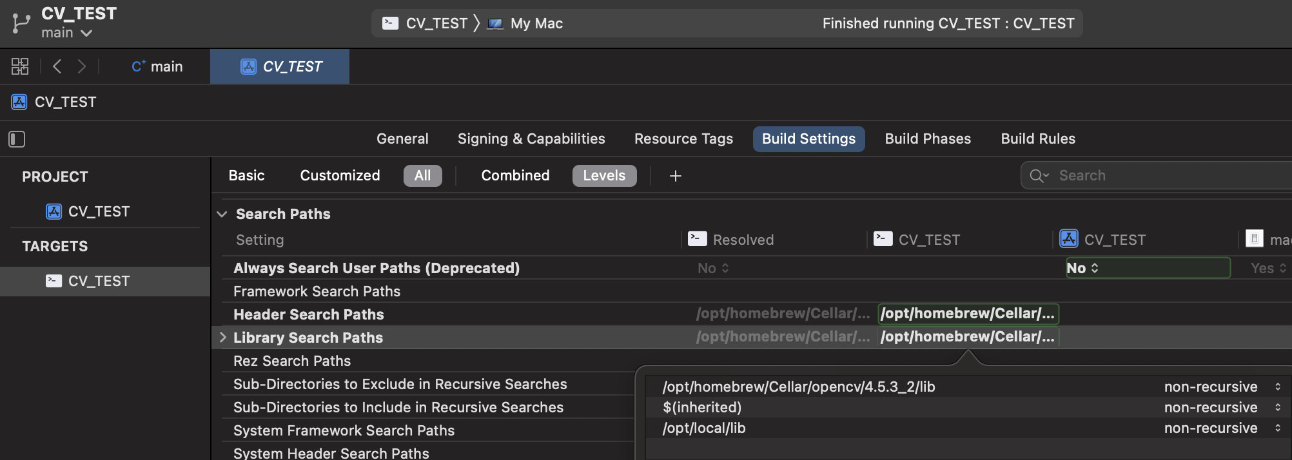
Task: Expand the Library Search Paths row
Action: point(223,337)
